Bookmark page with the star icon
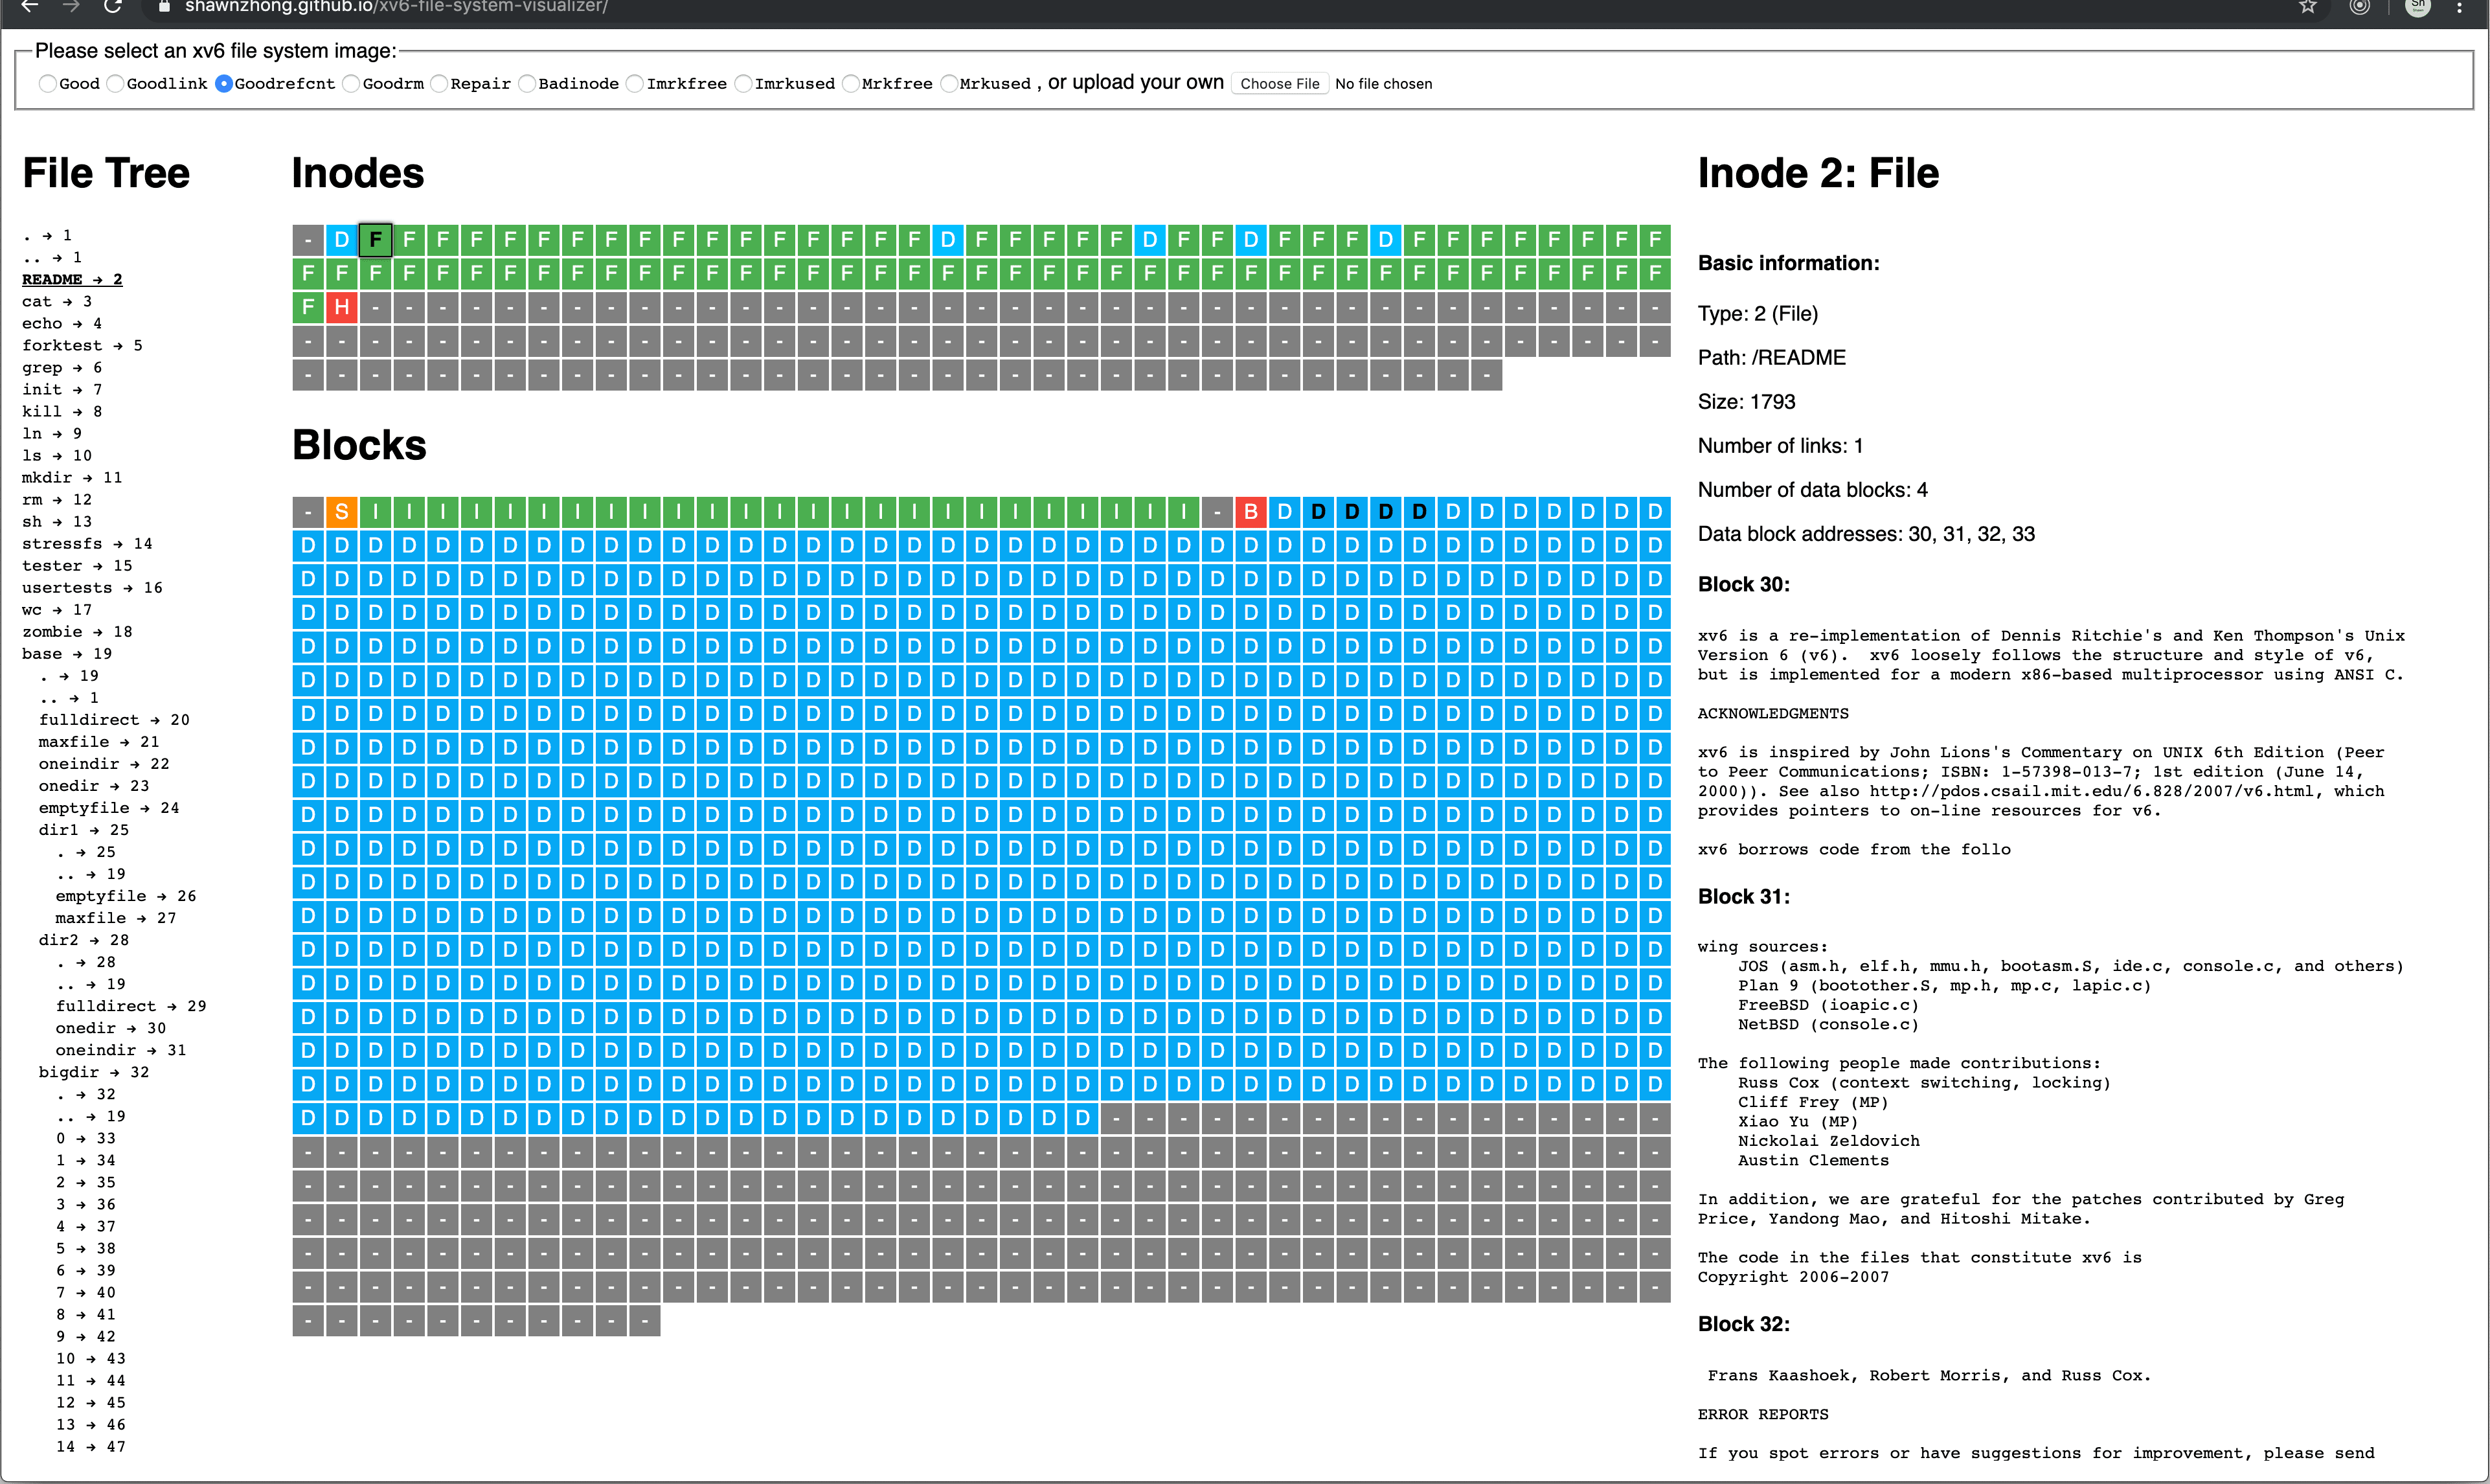2490x1484 pixels. tap(2308, 7)
